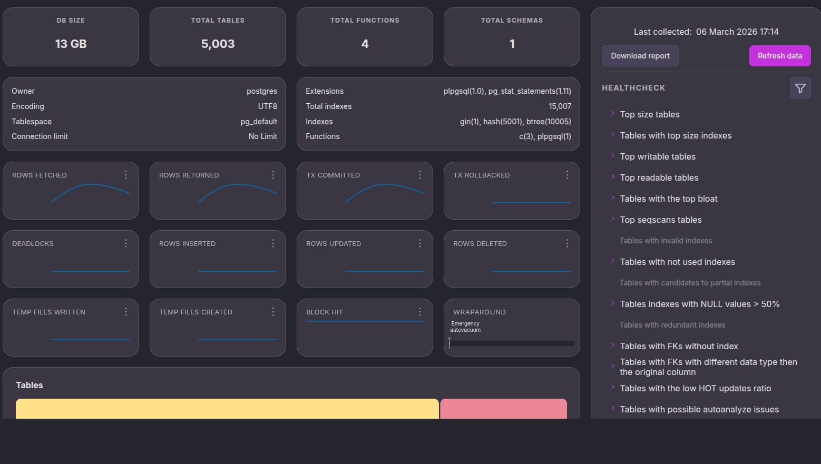Select Tables with not used indexes
The width and height of the screenshot is (821, 464).
point(677,262)
